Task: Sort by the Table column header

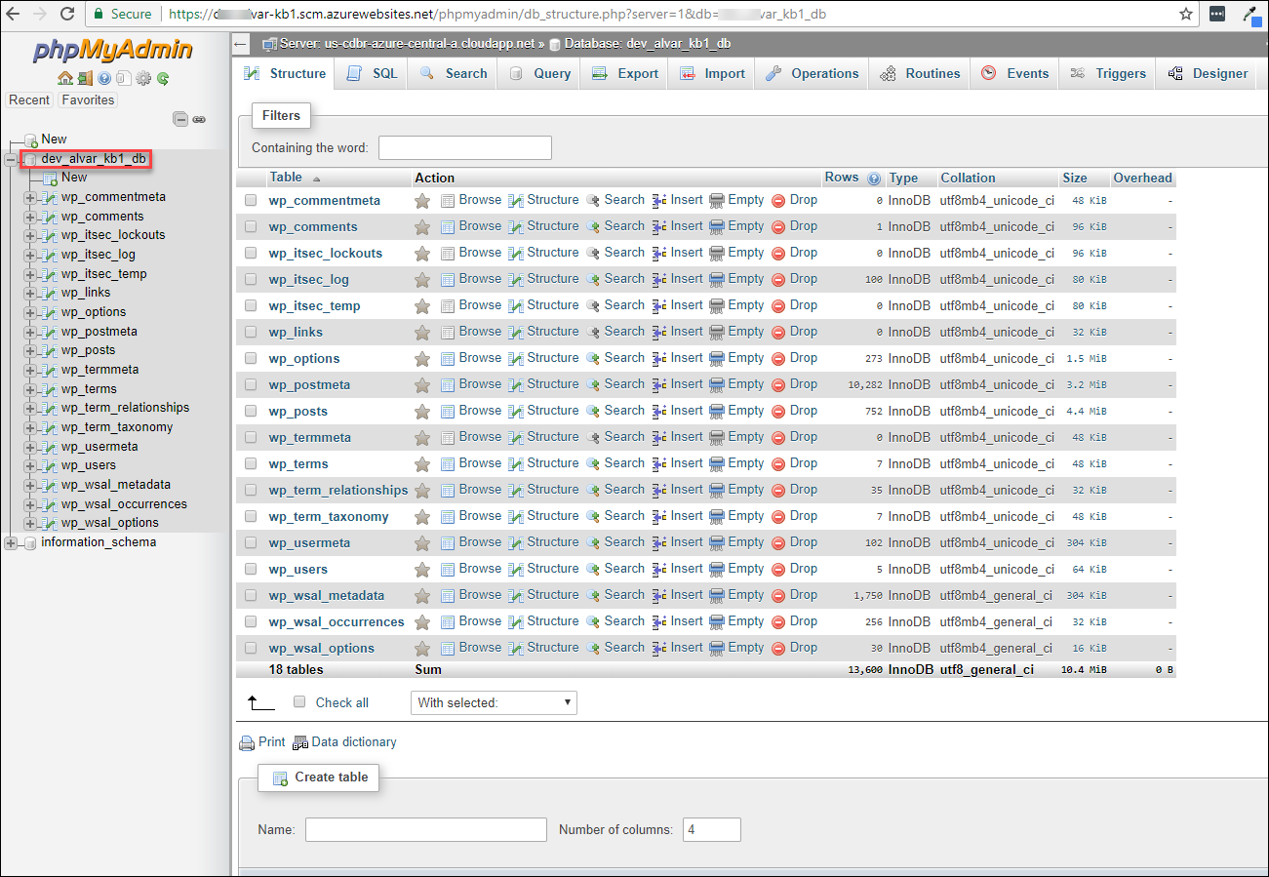Action: [286, 178]
